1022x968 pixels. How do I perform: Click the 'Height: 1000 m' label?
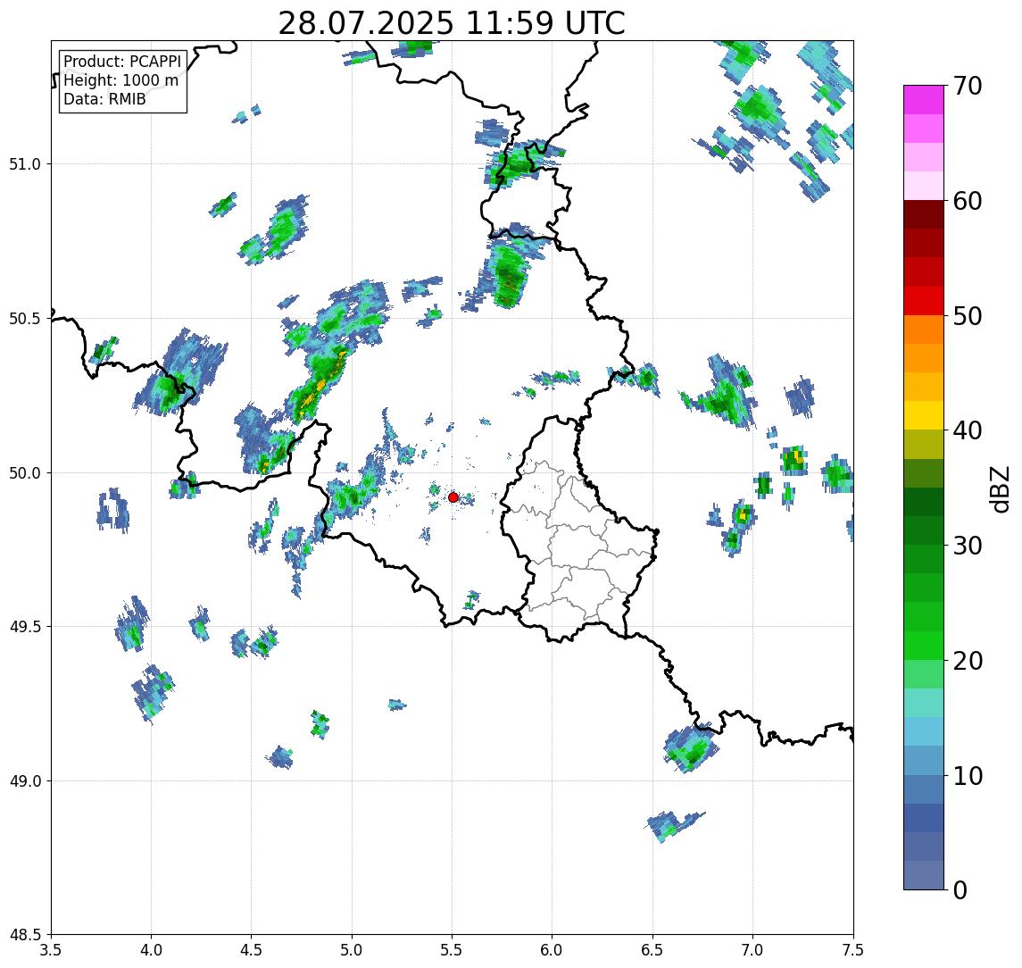[x=120, y=80]
